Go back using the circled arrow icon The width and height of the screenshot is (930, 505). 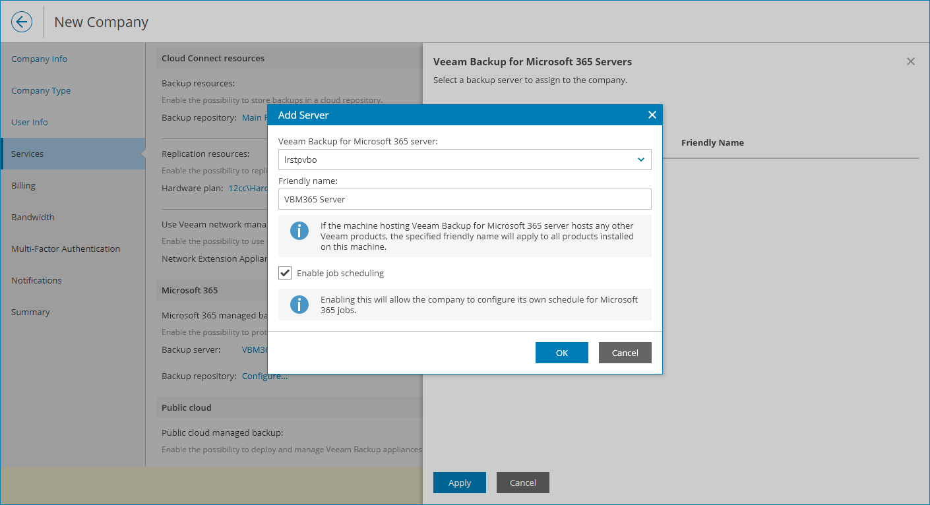click(x=22, y=22)
